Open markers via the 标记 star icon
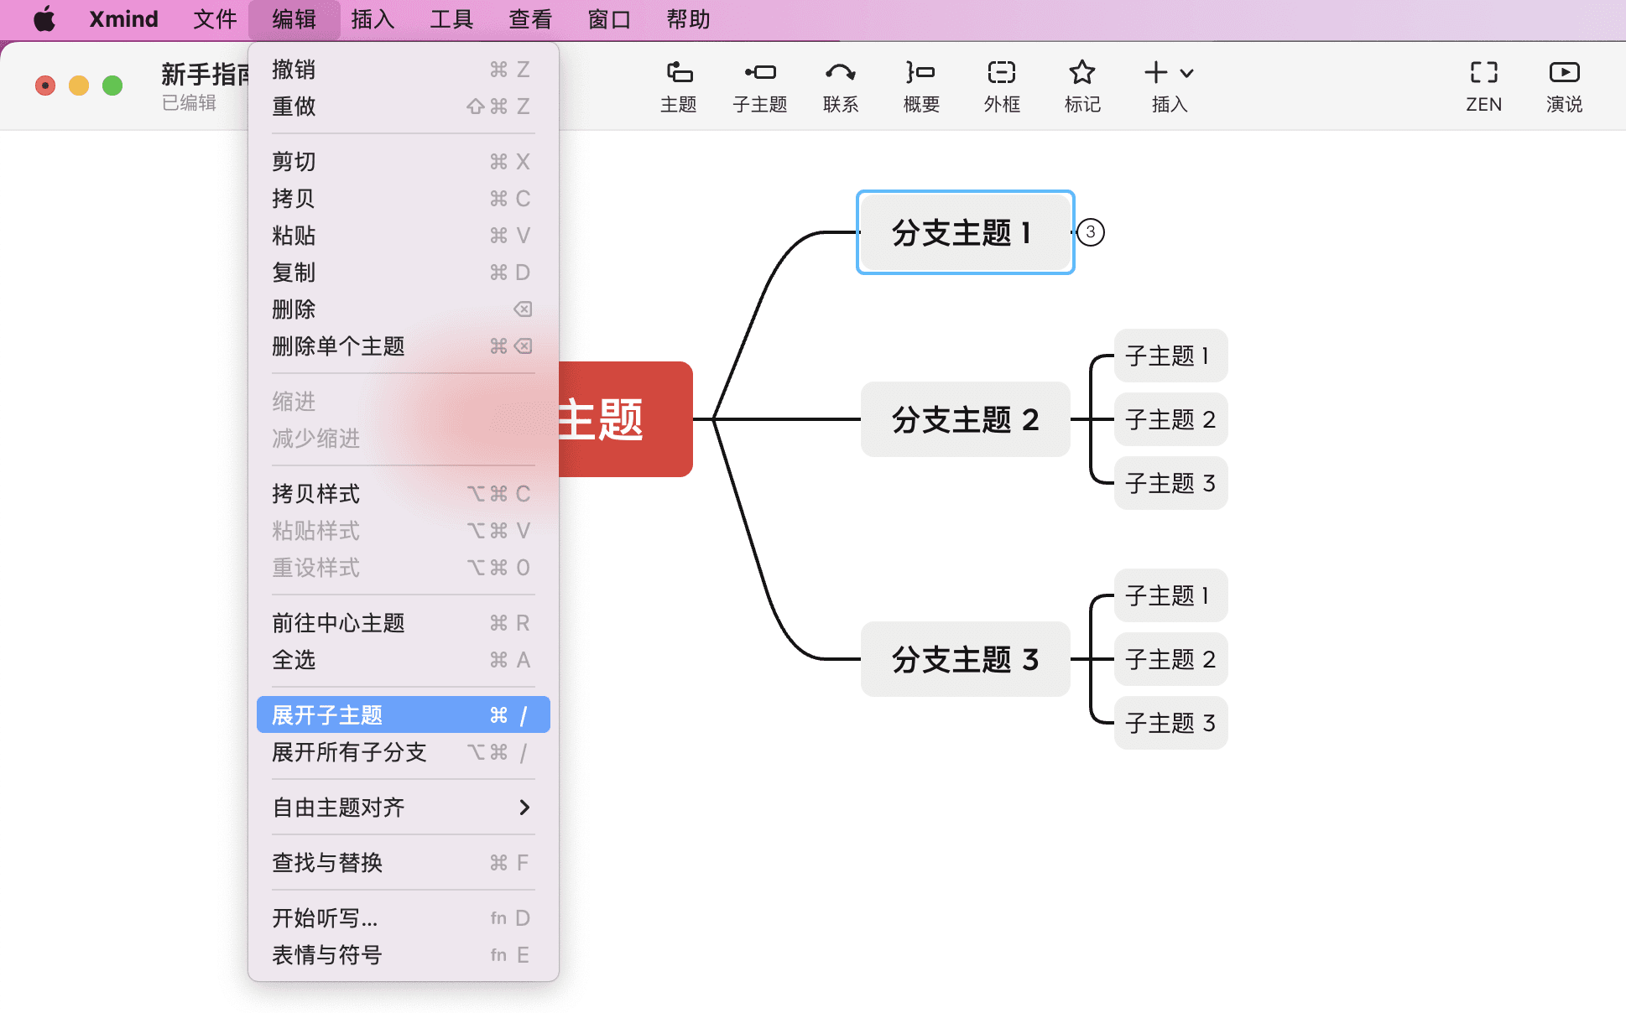 1081,85
